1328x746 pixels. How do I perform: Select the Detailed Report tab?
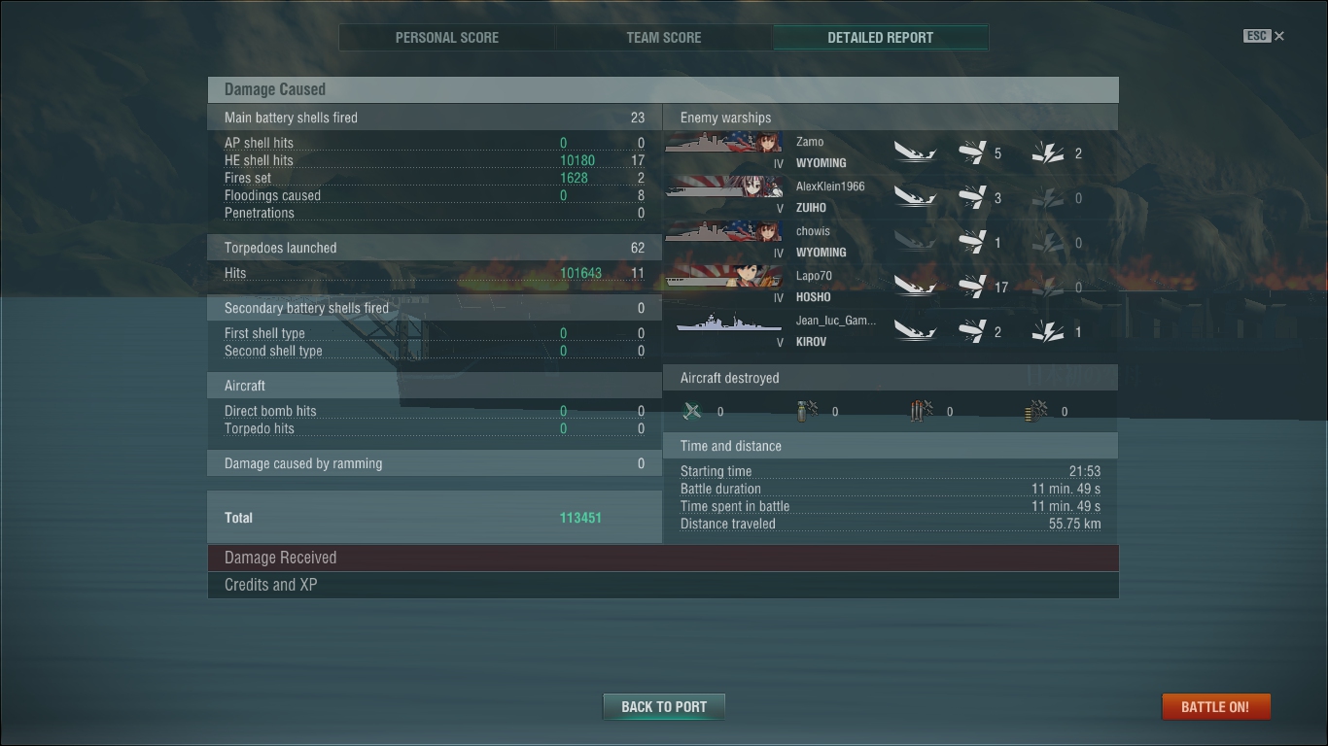pyautogui.click(x=881, y=38)
